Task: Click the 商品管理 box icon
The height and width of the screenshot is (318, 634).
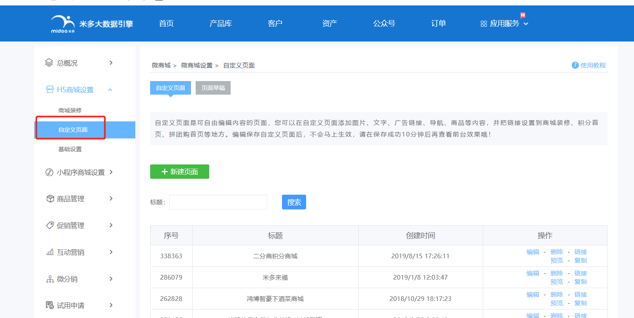Action: 50,199
